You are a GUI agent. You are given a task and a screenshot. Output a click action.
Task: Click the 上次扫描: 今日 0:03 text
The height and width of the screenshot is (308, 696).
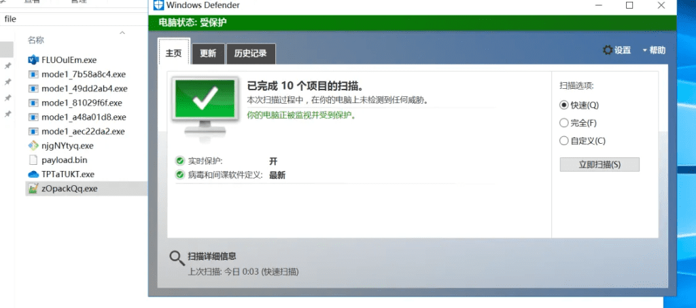coord(243,271)
